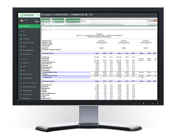Expand the Communication submenu arrow

click(39, 95)
